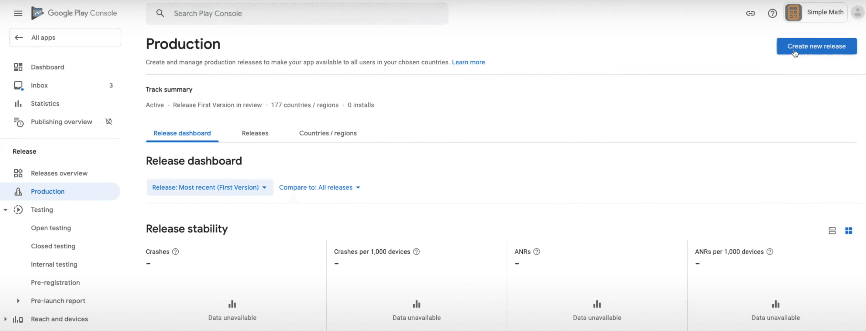Click the crossed-out bell icon by Publishing overview
866x331 pixels.
pos(108,122)
